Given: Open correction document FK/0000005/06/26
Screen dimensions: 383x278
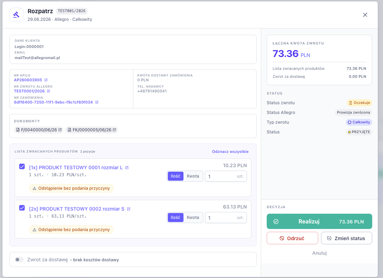Looking at the screenshot, I should pyautogui.click(x=92, y=130).
